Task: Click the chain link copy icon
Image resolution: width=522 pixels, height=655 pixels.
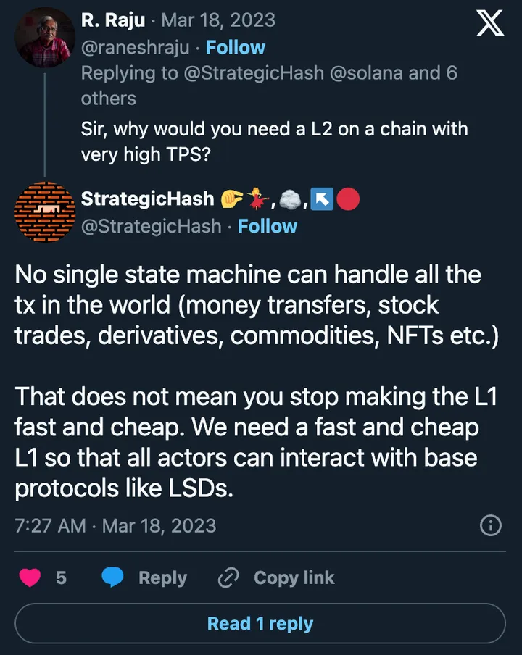Action: [x=228, y=577]
